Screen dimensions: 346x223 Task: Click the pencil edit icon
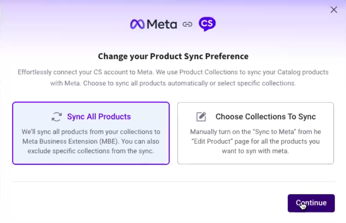coord(201,117)
